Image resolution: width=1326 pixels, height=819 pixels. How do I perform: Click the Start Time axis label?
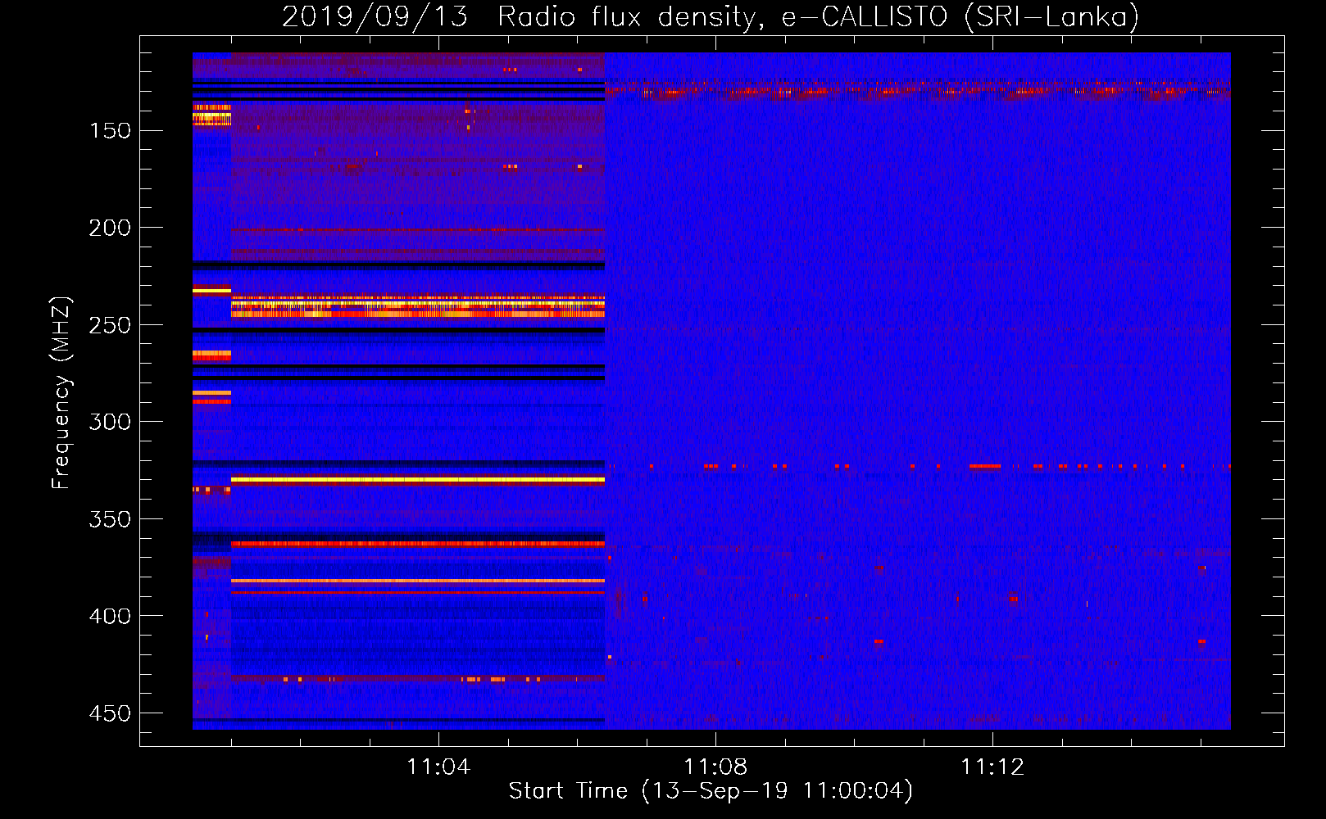(711, 791)
